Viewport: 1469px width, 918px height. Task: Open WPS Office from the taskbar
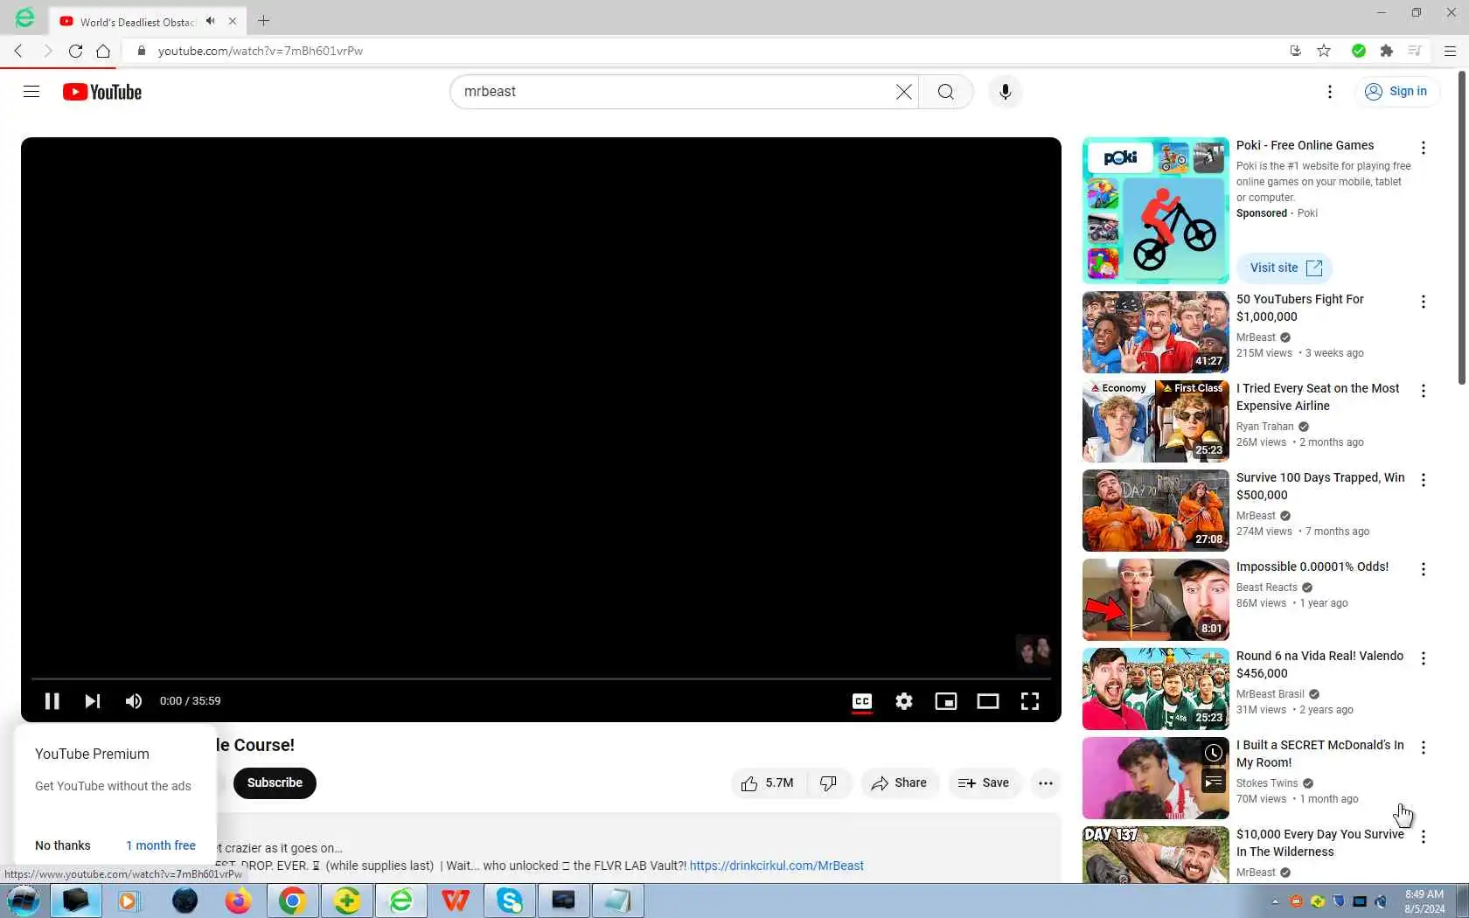click(x=455, y=901)
